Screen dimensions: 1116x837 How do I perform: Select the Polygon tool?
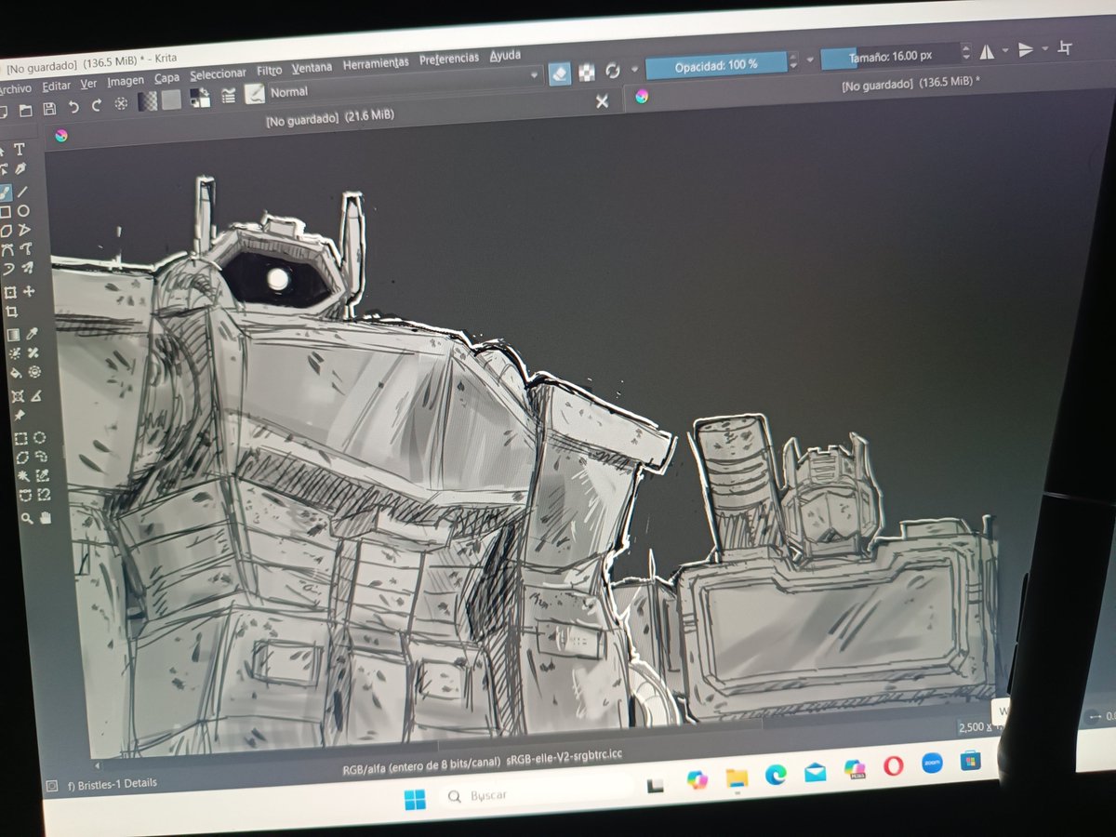click(6, 231)
